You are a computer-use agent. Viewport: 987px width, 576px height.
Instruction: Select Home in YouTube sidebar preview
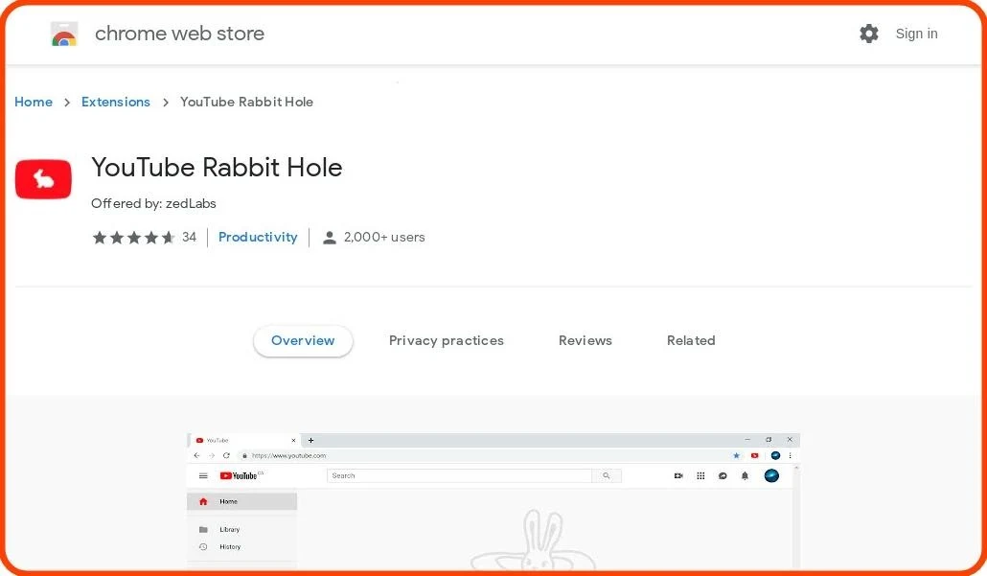242,501
